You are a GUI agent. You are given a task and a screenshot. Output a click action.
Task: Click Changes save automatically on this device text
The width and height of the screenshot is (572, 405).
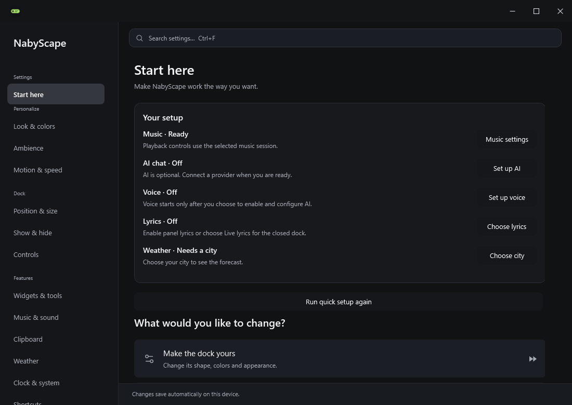[186, 394]
